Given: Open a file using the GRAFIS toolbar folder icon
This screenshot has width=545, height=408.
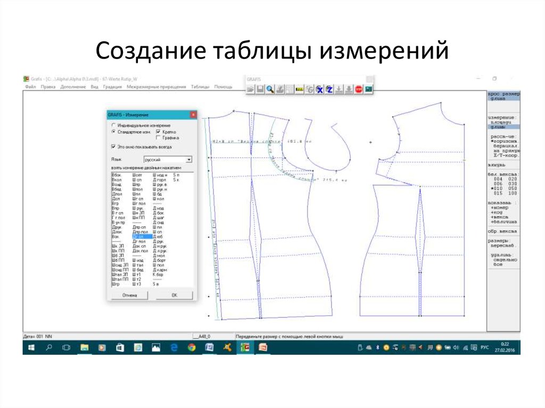Looking at the screenshot, I should (251, 88).
